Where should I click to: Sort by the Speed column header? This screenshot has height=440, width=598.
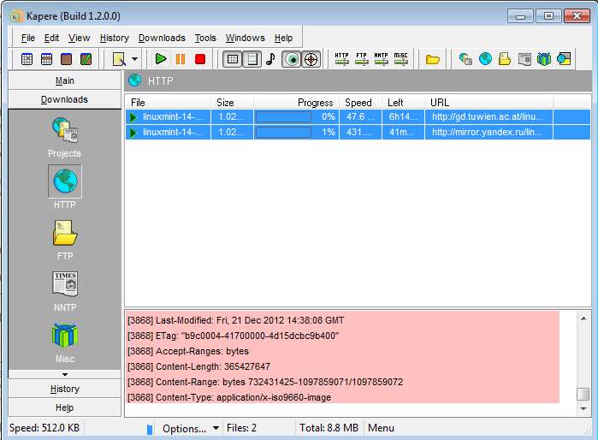click(x=360, y=102)
